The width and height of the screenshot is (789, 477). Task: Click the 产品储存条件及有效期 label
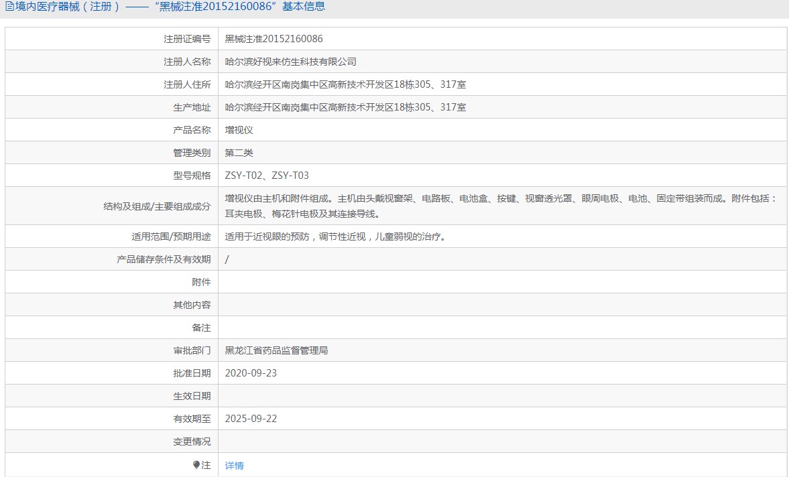(x=164, y=259)
